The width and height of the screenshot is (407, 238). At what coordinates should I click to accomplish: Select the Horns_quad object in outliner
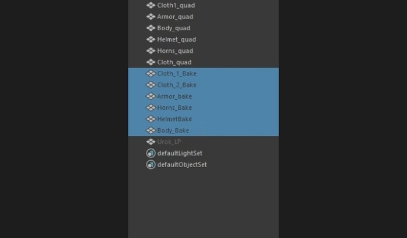click(203, 51)
